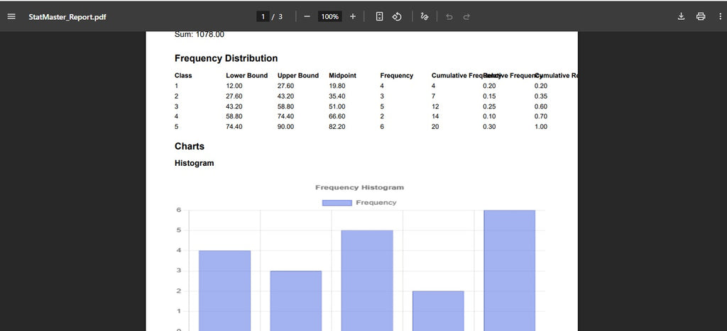Click the histogram bar of height 2
The image size is (727, 331).
coord(438,311)
